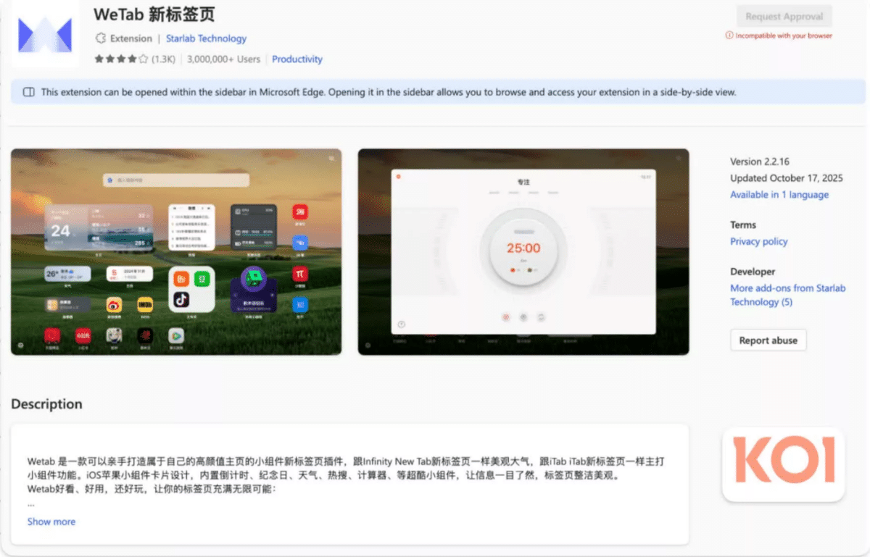Click the IMDb icon in first screenshot
The image size is (870, 557).
[145, 305]
